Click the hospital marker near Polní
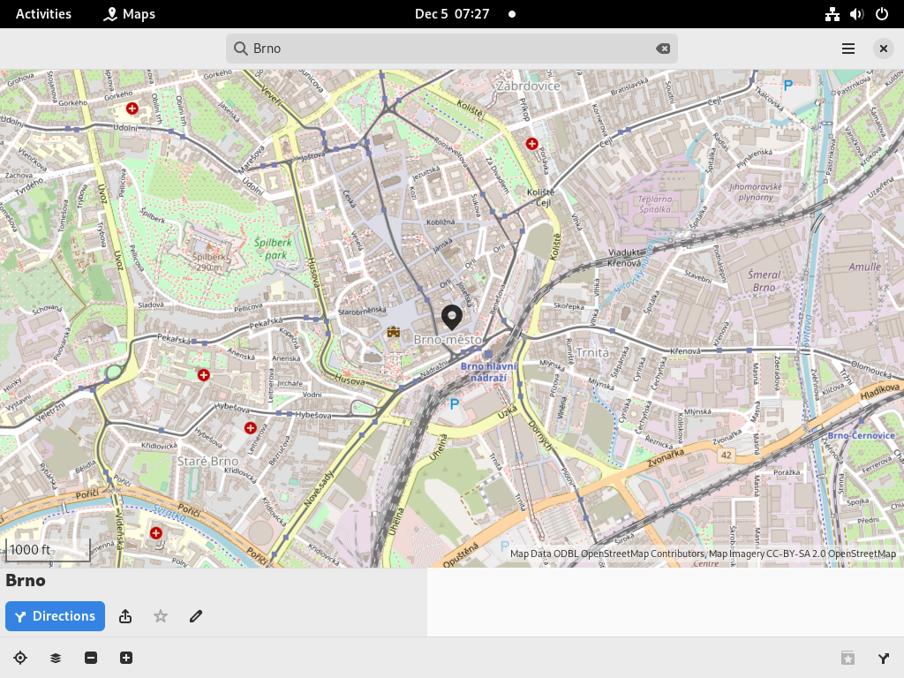 (x=156, y=533)
